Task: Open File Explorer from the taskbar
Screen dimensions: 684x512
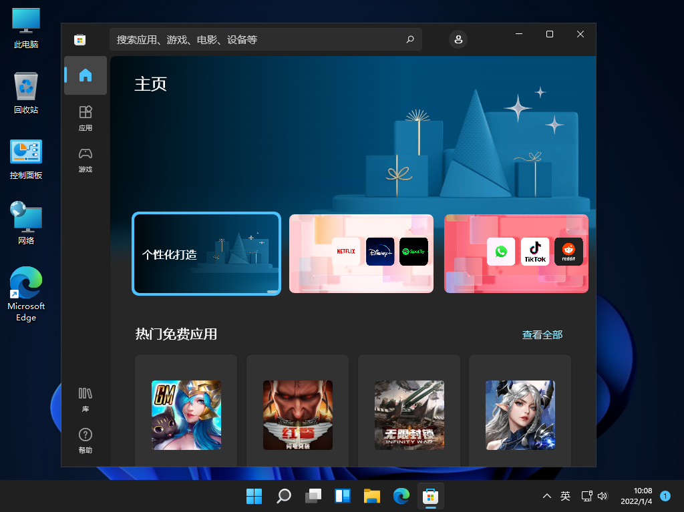Action: [371, 496]
